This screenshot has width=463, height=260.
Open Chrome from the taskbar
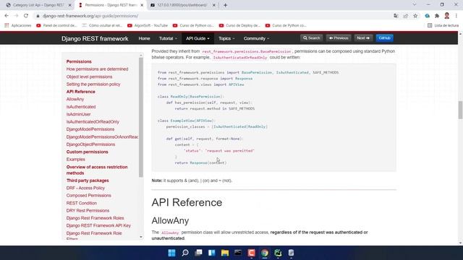pos(265,253)
